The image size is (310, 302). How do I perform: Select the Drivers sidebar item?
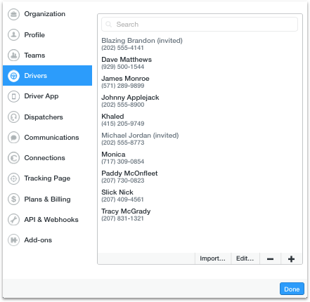pos(47,76)
